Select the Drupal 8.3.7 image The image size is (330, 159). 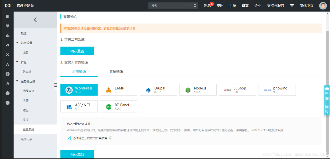(x=158, y=90)
